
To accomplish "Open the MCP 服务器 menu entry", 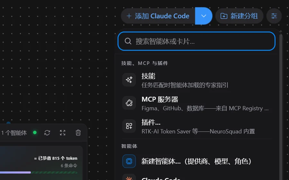I will (x=197, y=103).
